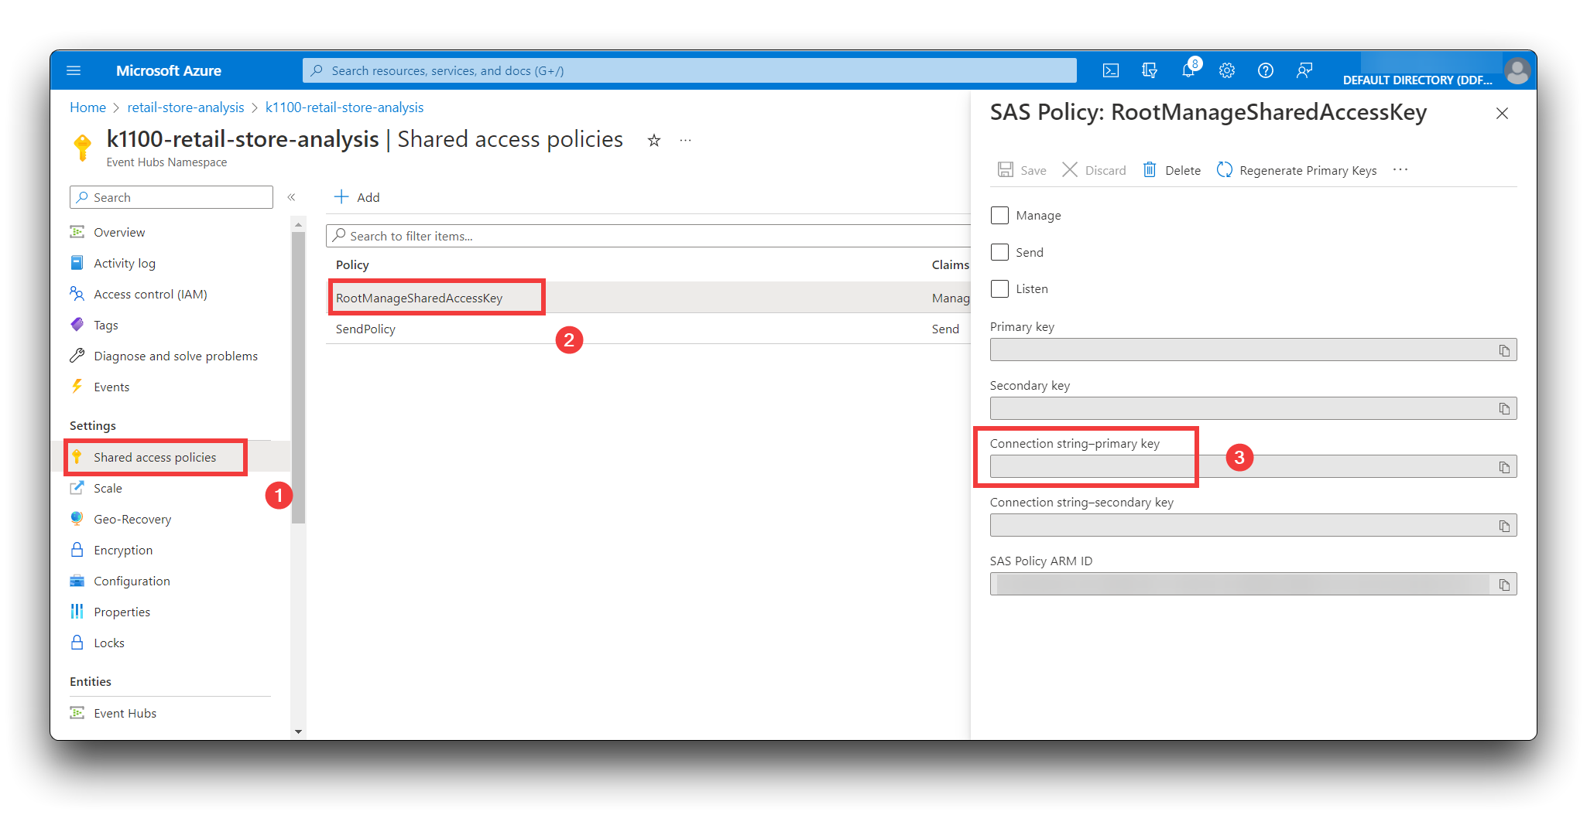Open the hamburger portal menu
Screen dimensions: 1587x815
74,70
